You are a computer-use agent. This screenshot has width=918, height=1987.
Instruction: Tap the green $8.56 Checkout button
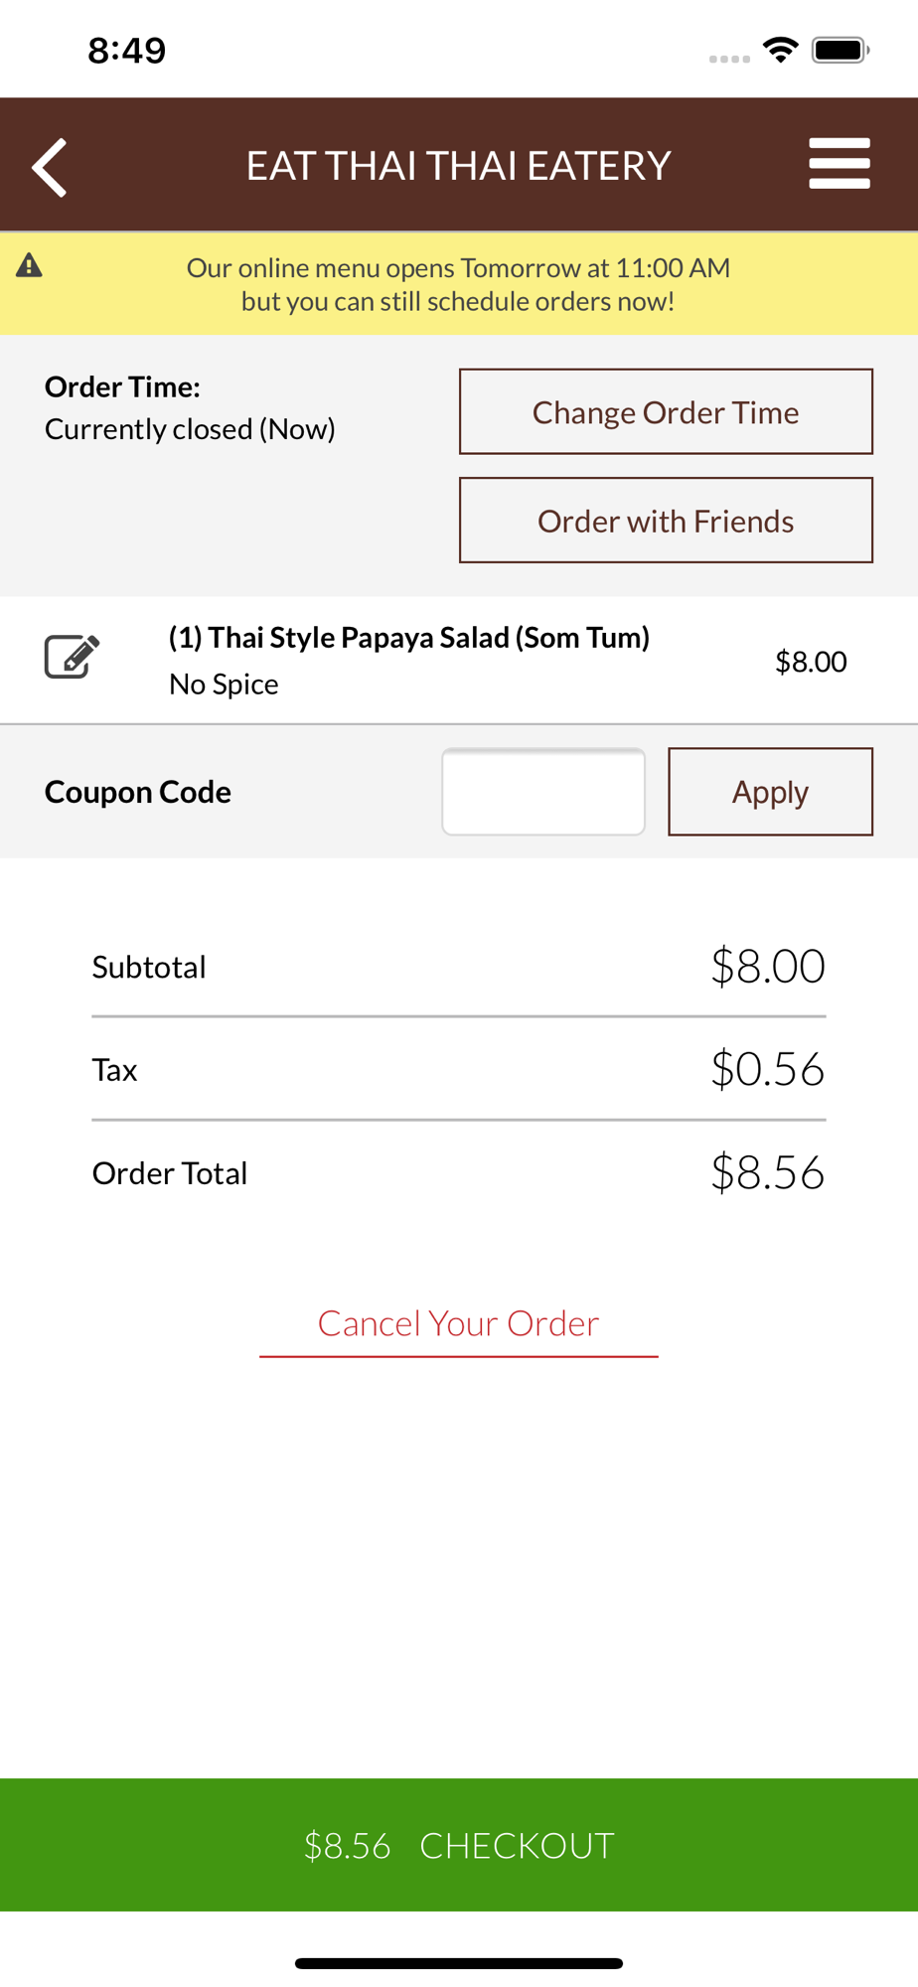click(x=459, y=1845)
